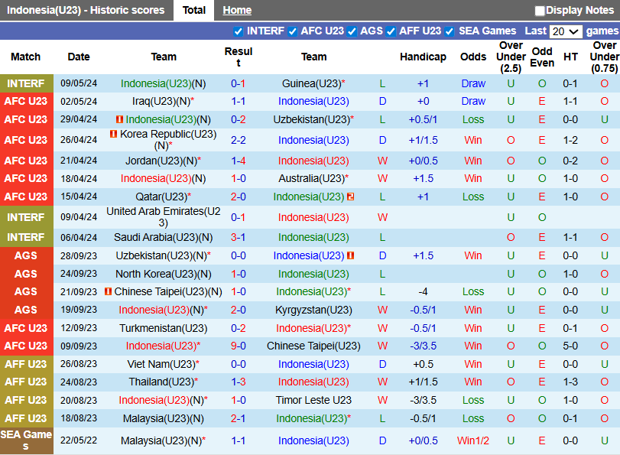Click the Win1/2 odds value
The height and width of the screenshot is (455, 620).
click(473, 440)
